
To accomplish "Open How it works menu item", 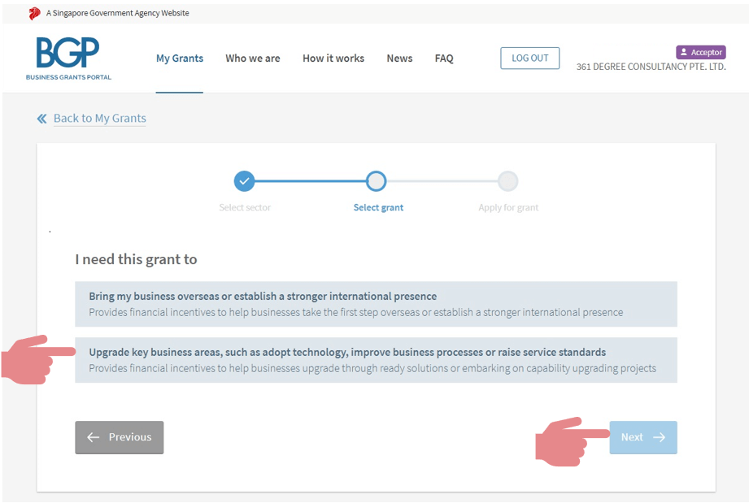I will click(333, 59).
